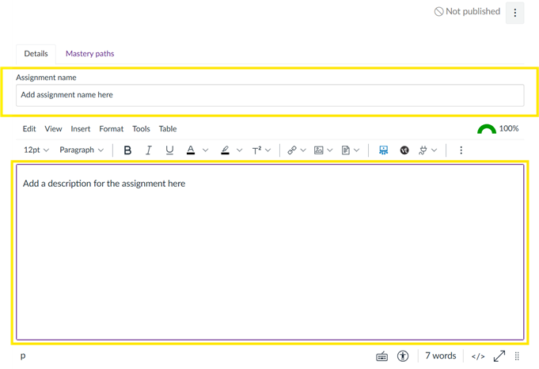The height and width of the screenshot is (369, 539).
Task: Expand the text color options arrow
Action: pyautogui.click(x=205, y=150)
